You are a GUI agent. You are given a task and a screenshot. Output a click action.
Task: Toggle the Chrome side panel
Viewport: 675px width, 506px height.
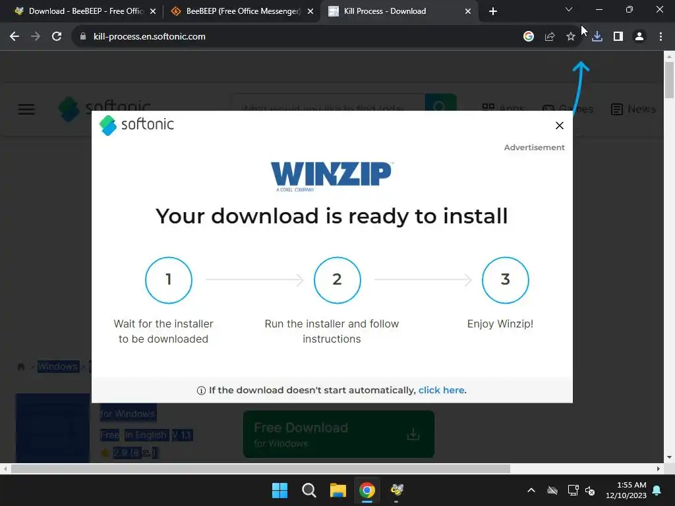pos(618,37)
